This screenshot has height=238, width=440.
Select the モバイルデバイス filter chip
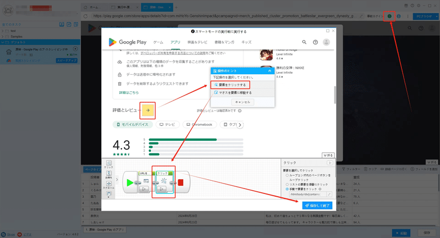pos(133,124)
